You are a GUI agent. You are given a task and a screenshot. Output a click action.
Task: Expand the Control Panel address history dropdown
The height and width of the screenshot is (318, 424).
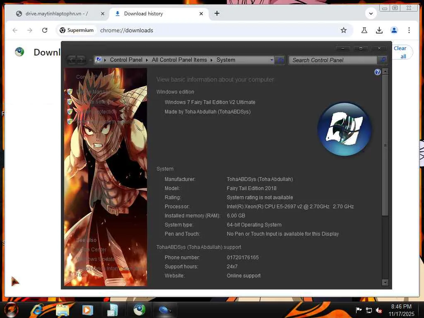272,60
